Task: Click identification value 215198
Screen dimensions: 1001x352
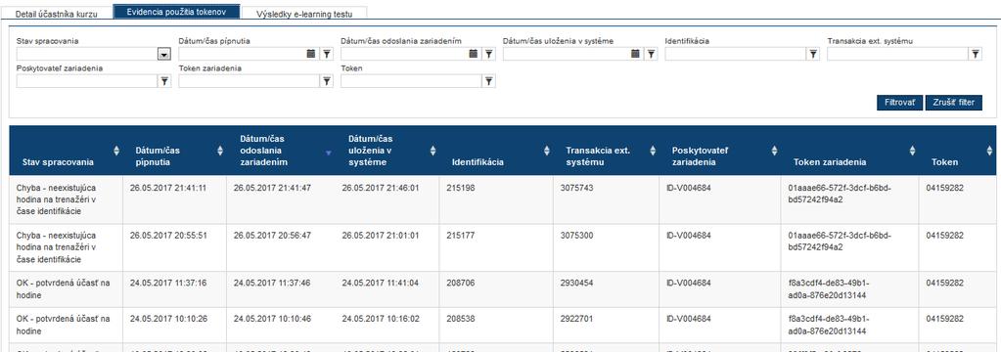Action: 460,188
